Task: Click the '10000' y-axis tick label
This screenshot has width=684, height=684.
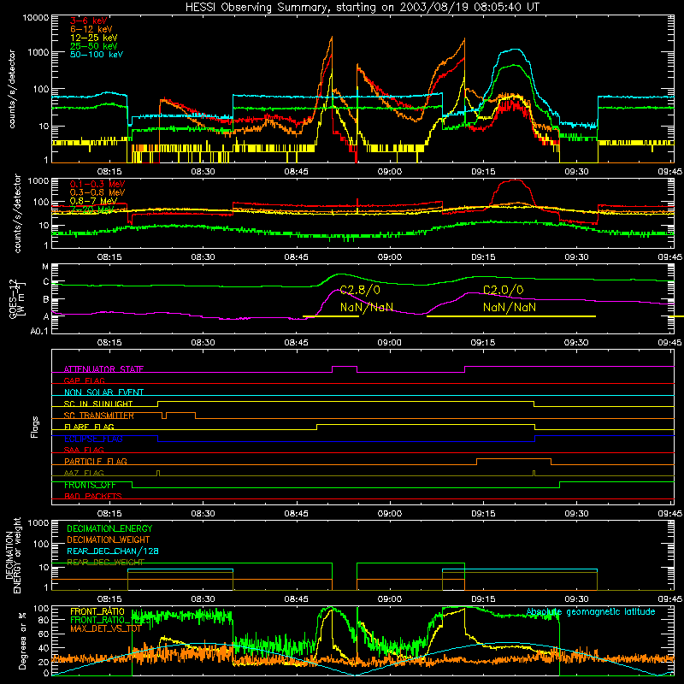Action: (x=35, y=18)
